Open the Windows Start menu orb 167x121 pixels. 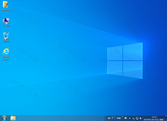coord(4,118)
